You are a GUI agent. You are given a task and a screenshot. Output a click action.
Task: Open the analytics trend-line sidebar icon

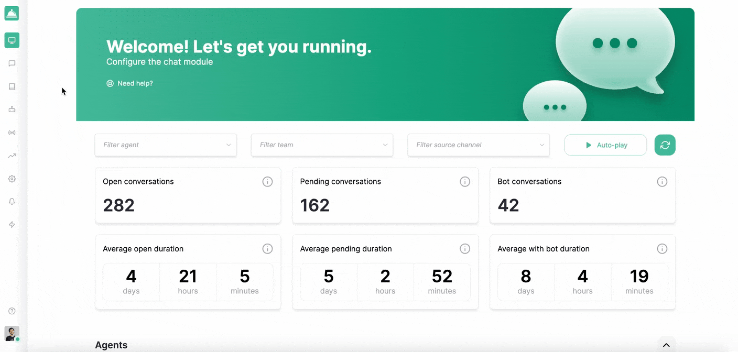(x=12, y=156)
